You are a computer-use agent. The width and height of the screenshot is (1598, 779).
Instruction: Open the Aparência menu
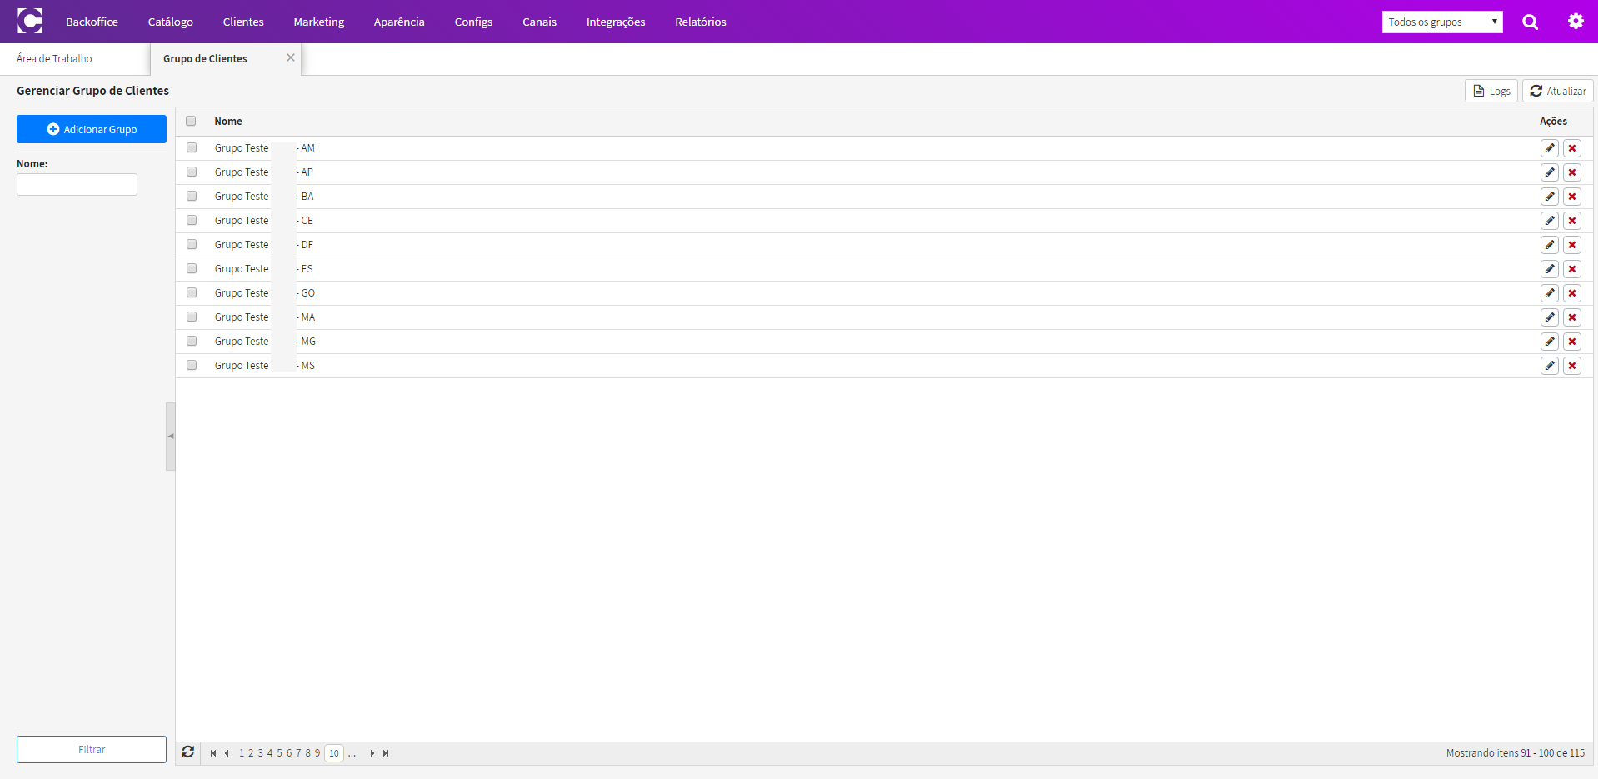point(399,22)
